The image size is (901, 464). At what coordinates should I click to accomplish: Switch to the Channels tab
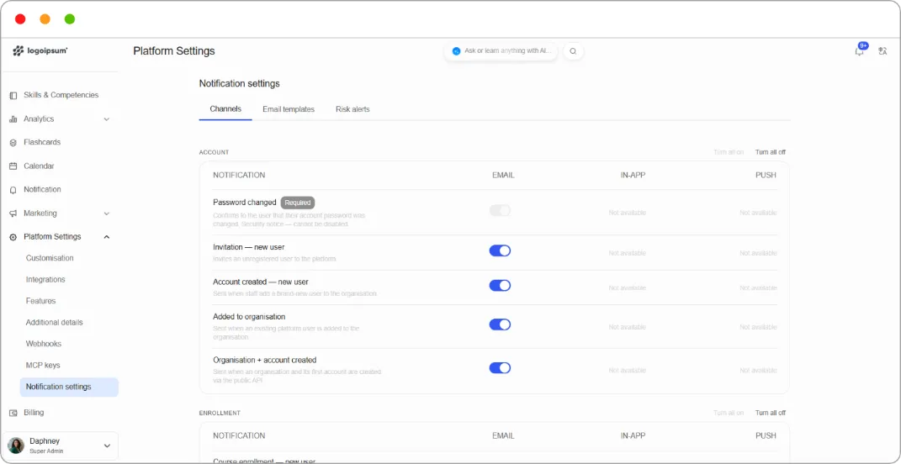pyautogui.click(x=225, y=109)
